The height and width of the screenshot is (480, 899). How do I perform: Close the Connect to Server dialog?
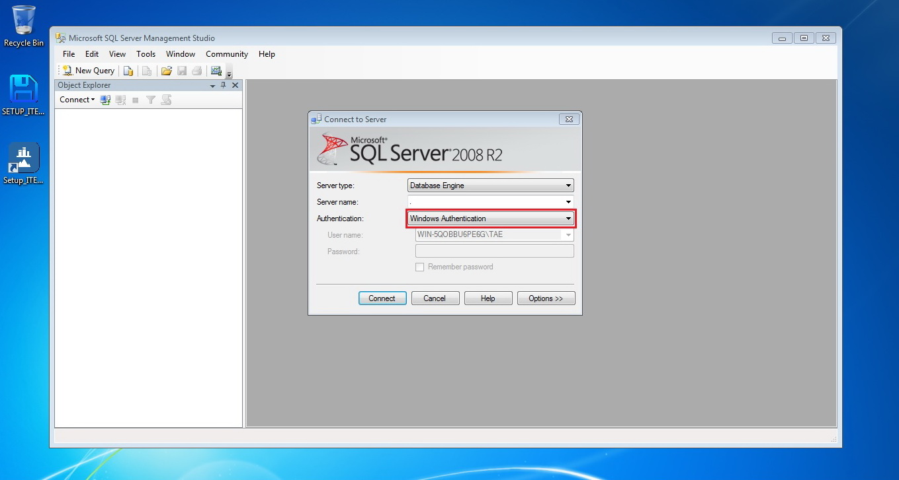[x=569, y=120]
